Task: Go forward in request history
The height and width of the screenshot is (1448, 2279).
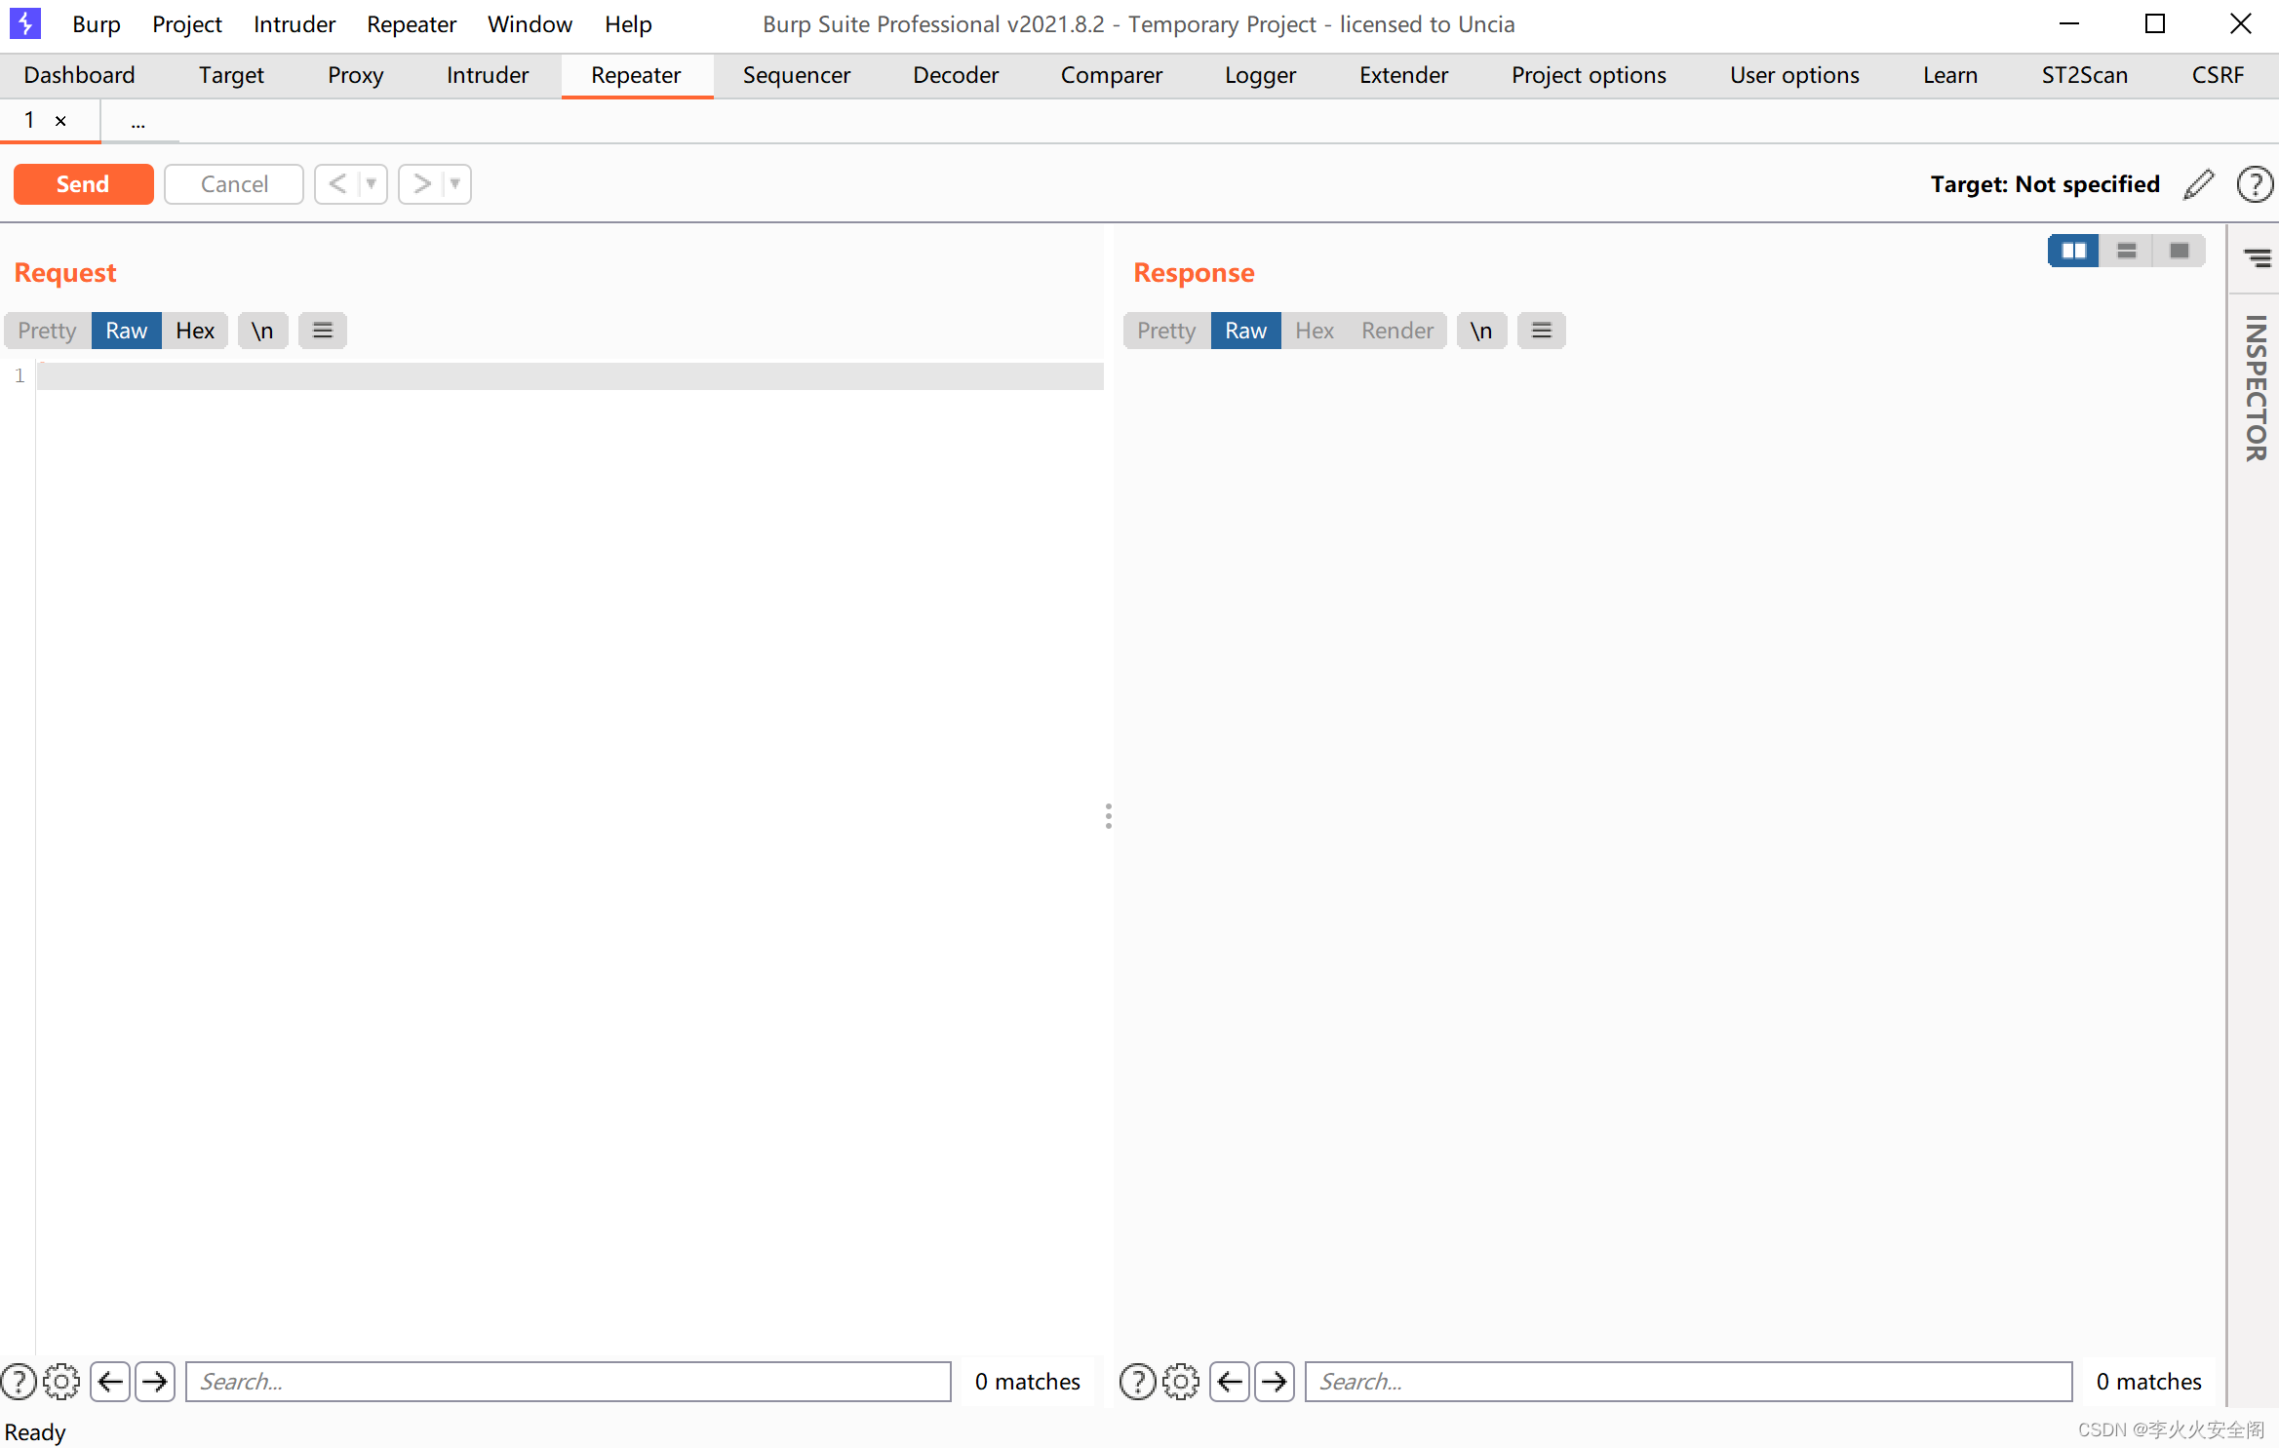Action: click(421, 184)
